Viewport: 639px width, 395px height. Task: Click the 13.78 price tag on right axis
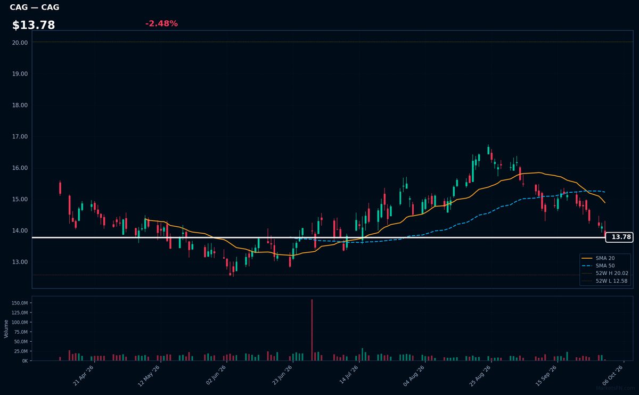619,237
